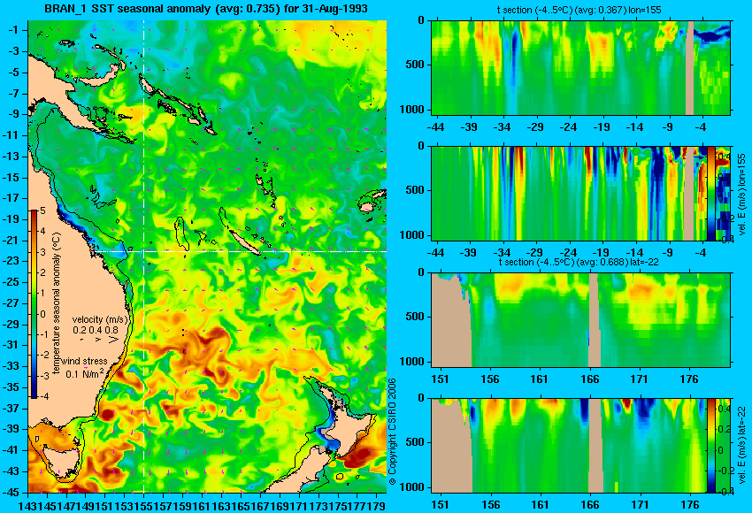Click the elongated New Caledonia island on map
Image resolution: width=752 pixels, height=513 pixels.
(x=244, y=242)
